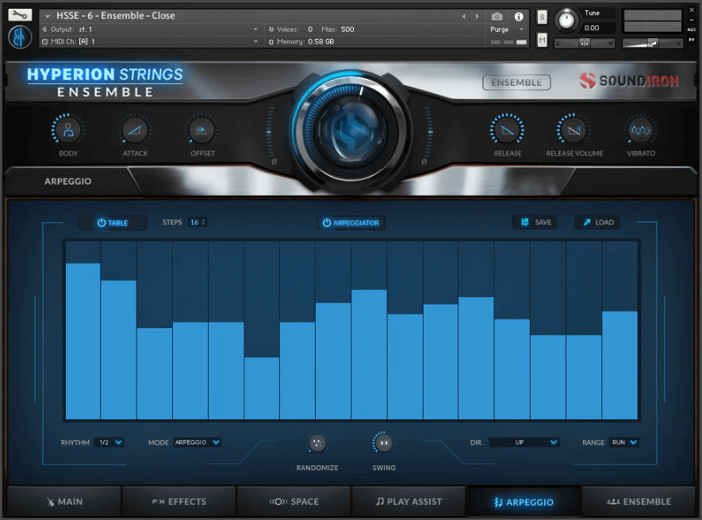Take a snapshot with the camera icon

497,17
